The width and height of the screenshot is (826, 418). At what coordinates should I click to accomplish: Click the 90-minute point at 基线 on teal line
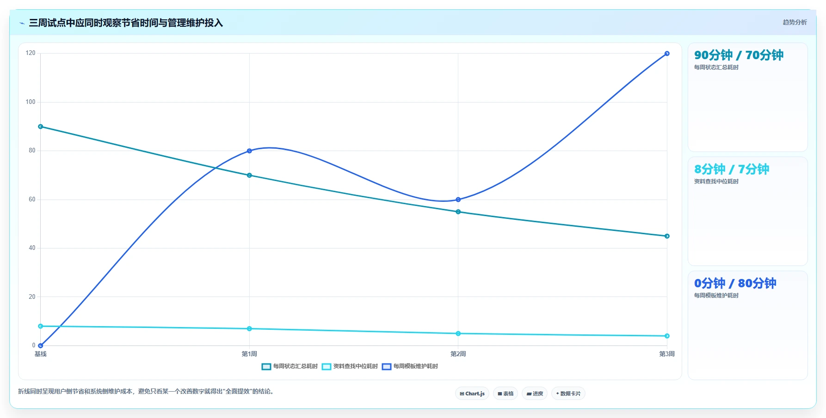click(41, 127)
